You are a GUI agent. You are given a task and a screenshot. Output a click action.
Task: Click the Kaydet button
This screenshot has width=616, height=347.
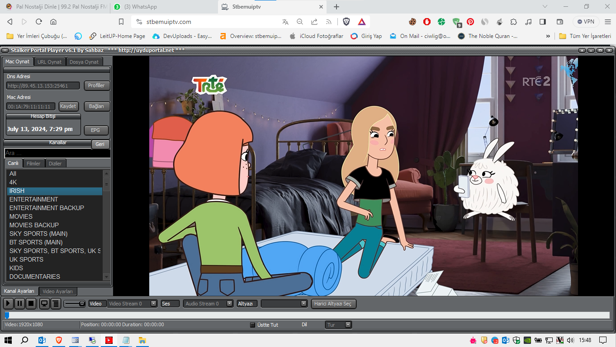click(69, 106)
